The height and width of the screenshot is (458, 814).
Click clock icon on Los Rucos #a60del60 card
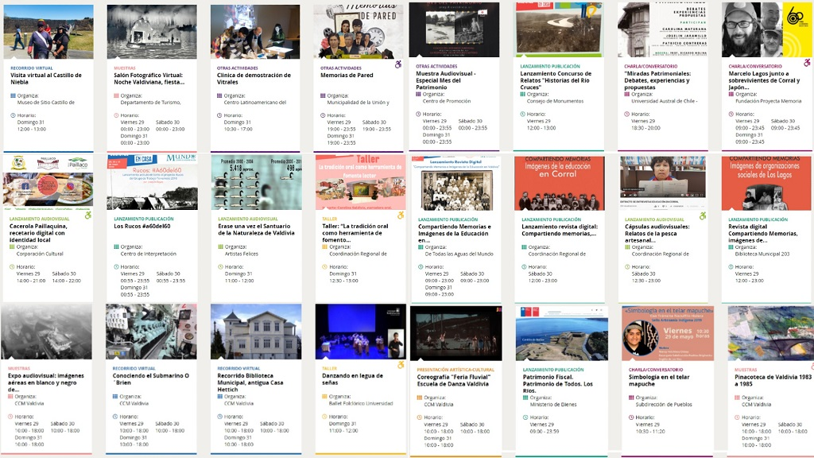tap(116, 267)
